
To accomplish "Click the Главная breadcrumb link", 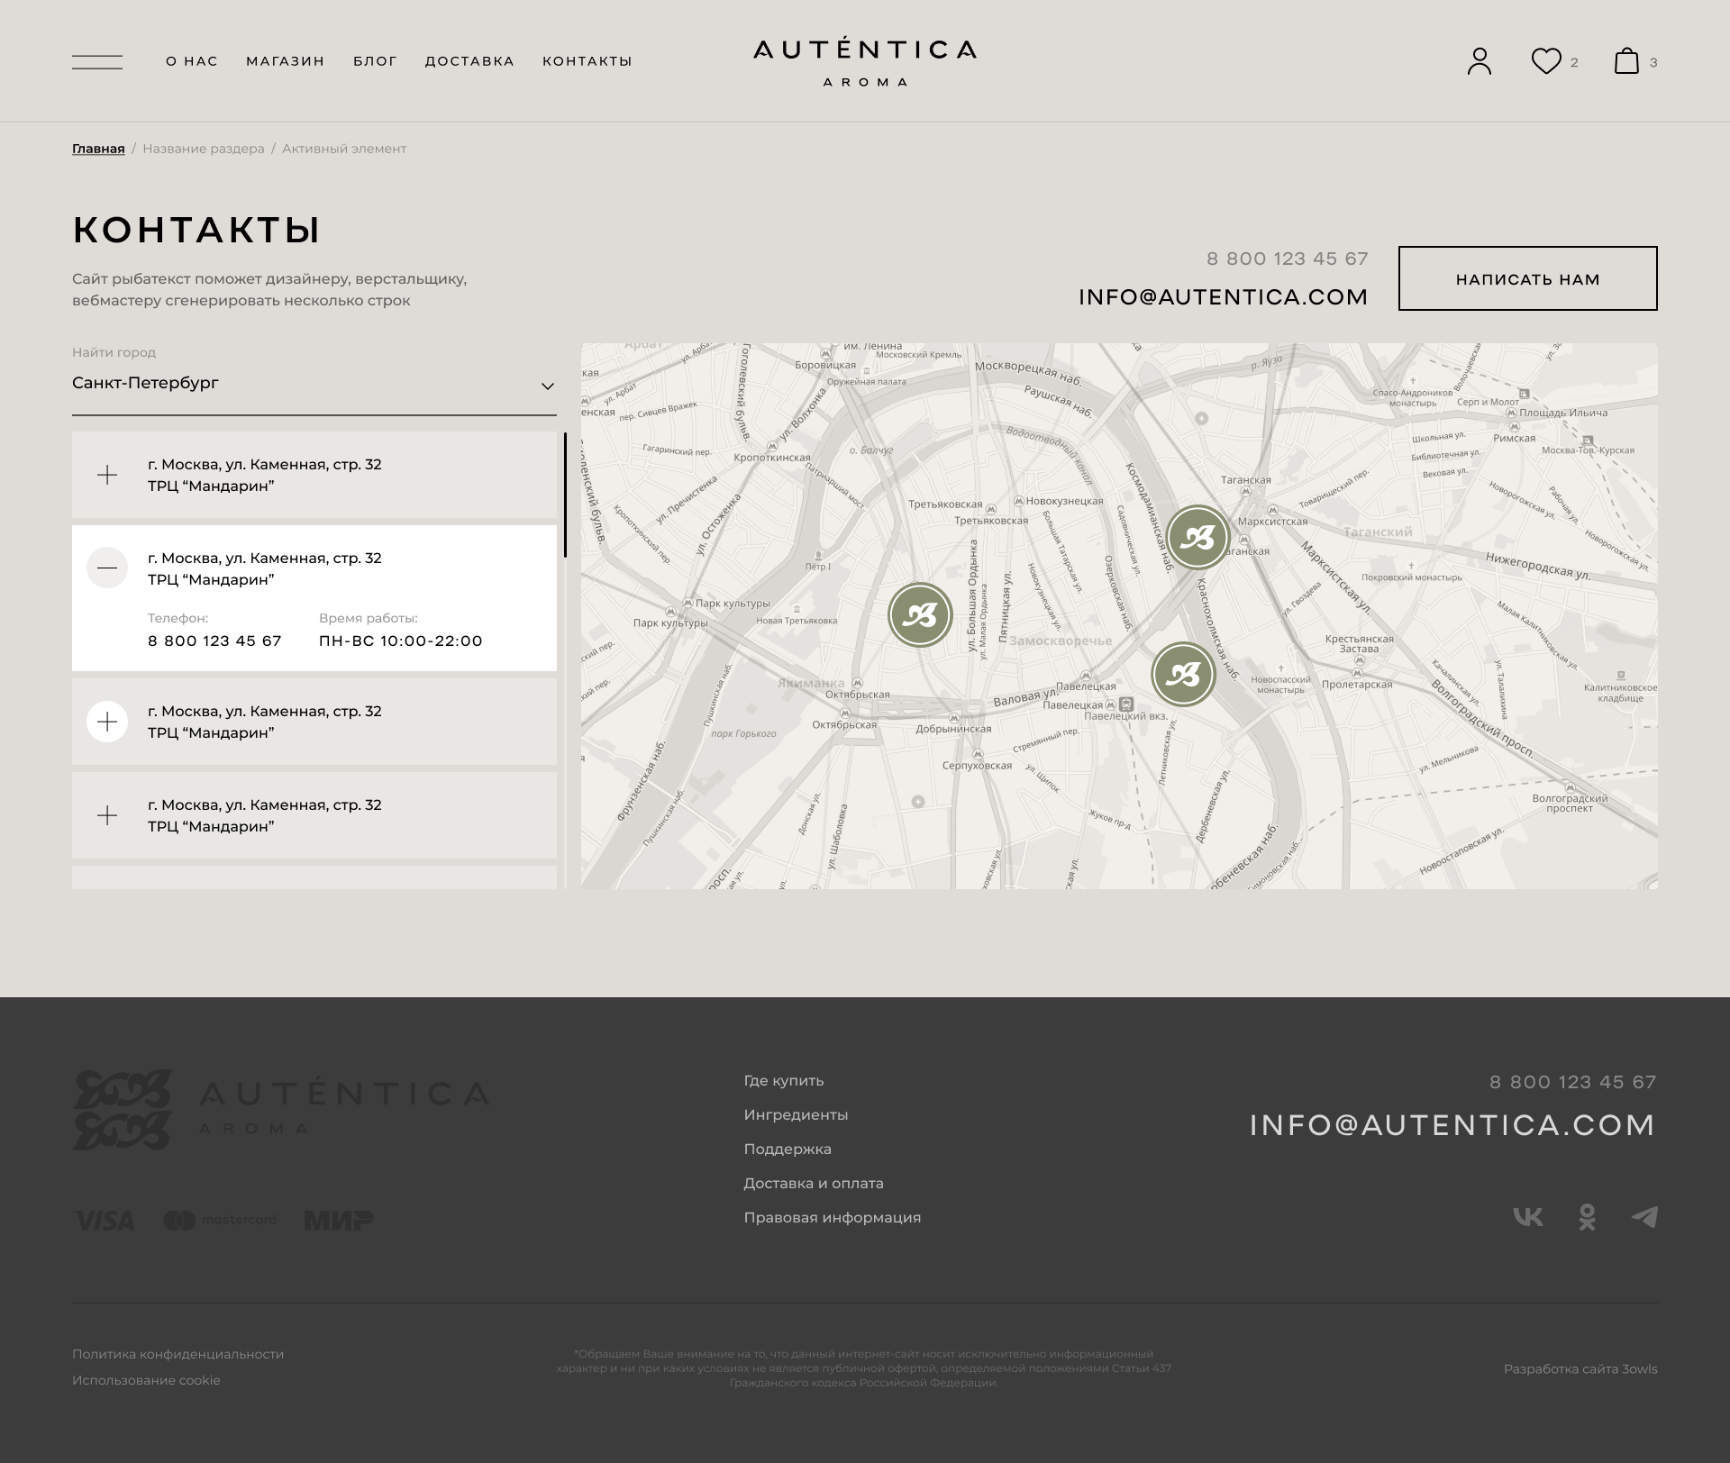I will click(98, 149).
